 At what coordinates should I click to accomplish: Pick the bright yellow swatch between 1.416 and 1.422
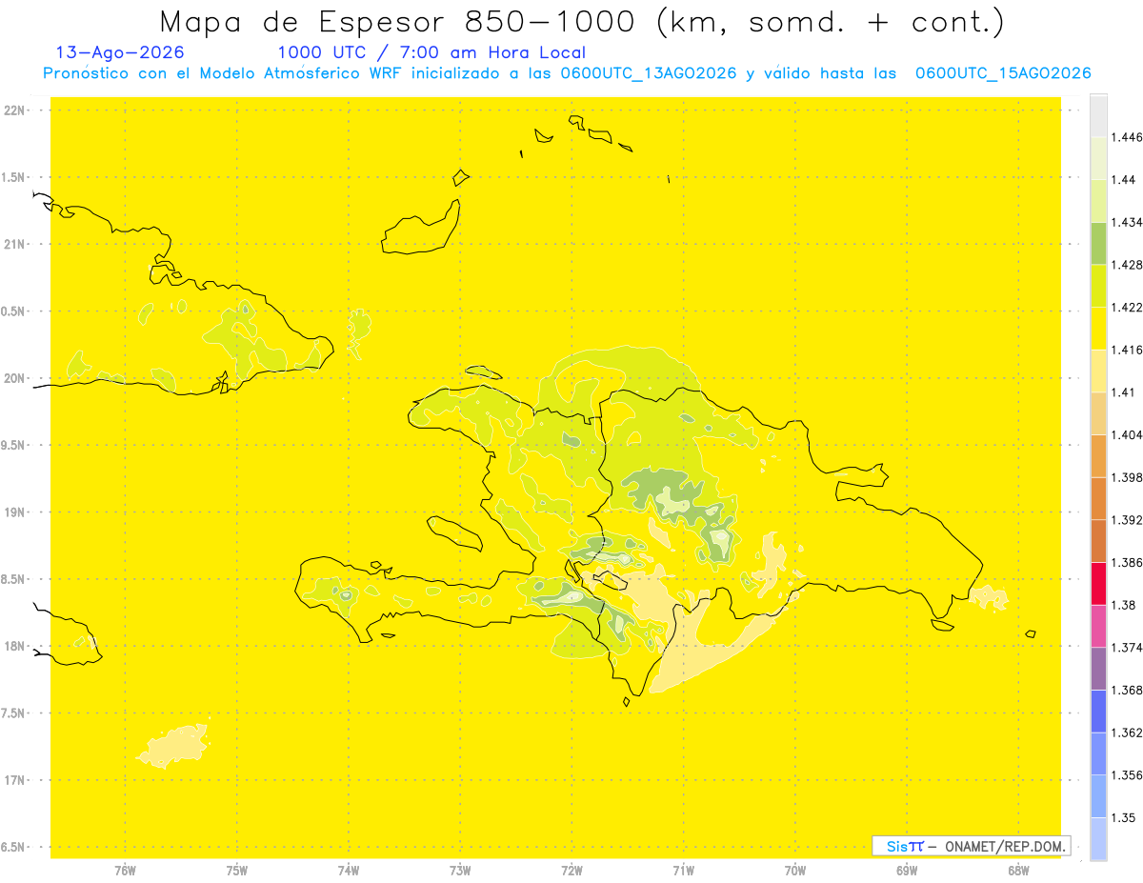[x=1098, y=328]
